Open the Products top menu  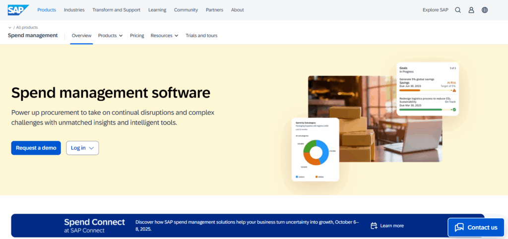coord(47,10)
